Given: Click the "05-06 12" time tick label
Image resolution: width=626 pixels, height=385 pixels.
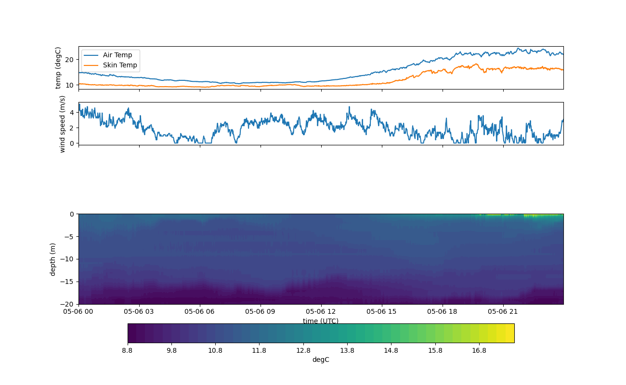Looking at the screenshot, I should (x=321, y=311).
